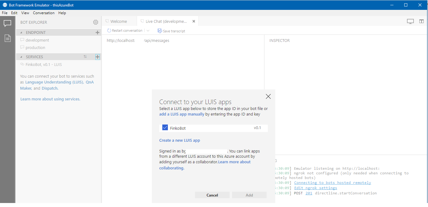Click 'Create a new LUIS app' link
The width and height of the screenshot is (428, 207).
180,140
